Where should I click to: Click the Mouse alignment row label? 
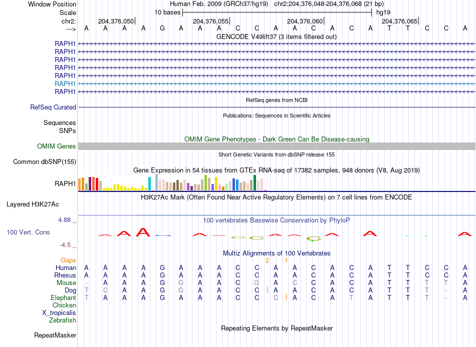pos(66,283)
